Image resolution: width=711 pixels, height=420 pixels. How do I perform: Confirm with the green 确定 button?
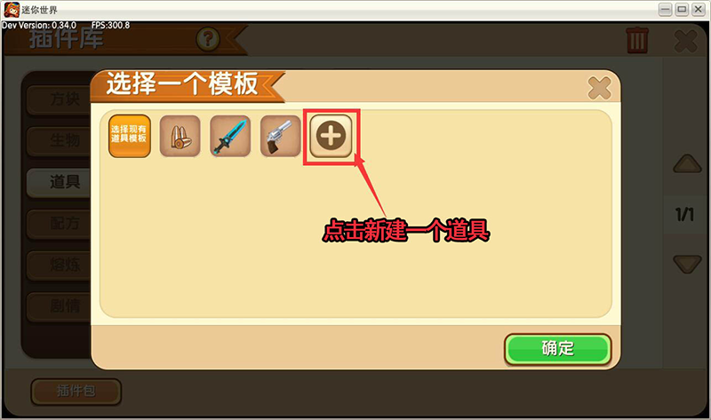[558, 349]
